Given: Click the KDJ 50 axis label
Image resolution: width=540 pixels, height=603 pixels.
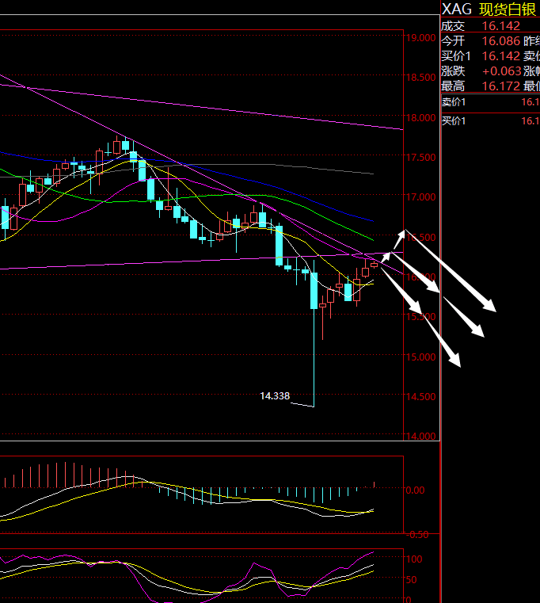Looking at the screenshot, I should pyautogui.click(x=411, y=579).
